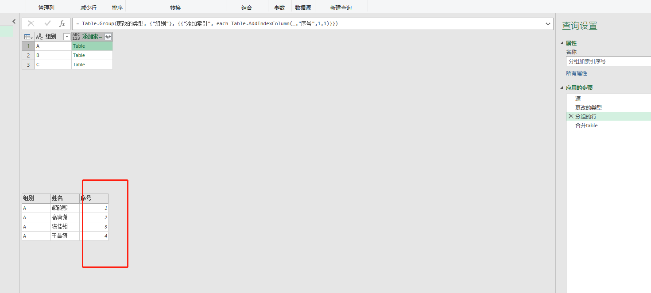Click the 减少行 ribbon group label
Image resolution: width=651 pixels, height=293 pixels.
coord(89,8)
